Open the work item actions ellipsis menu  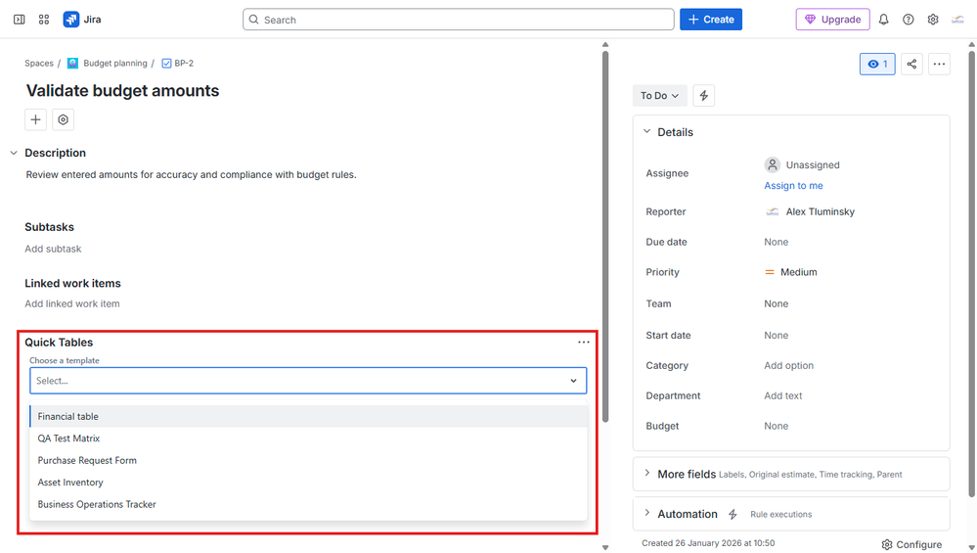(939, 64)
